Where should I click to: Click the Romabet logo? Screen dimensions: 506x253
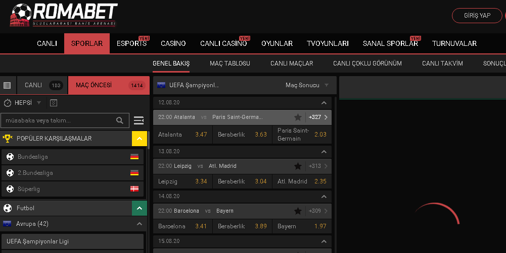point(63,15)
